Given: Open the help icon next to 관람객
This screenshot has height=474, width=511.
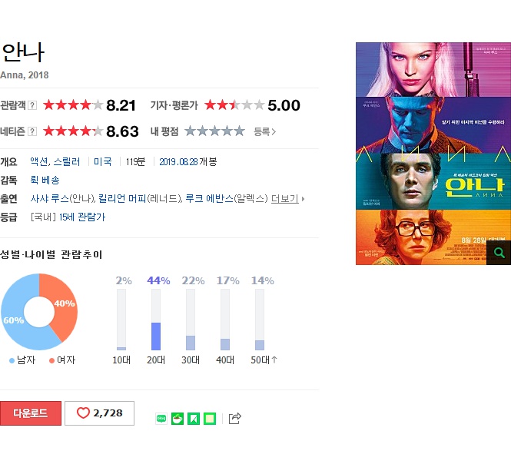Looking at the screenshot, I should (32, 105).
